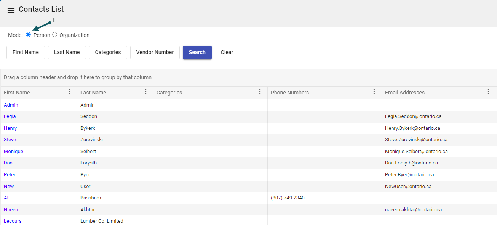This screenshot has height=225, width=497.
Task: Sort by Email Addresses column header
Action: [x=404, y=93]
